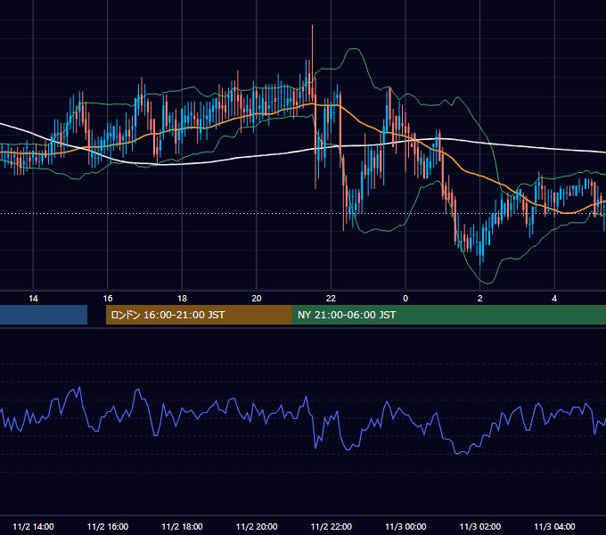Image resolution: width=606 pixels, height=535 pixels.
Task: Click the hour label 20 on price chart axis
Action: click(x=257, y=299)
